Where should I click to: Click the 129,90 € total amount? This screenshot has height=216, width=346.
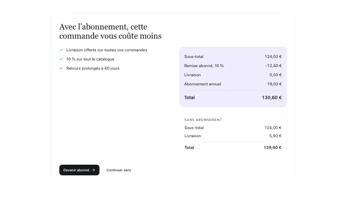(273, 148)
